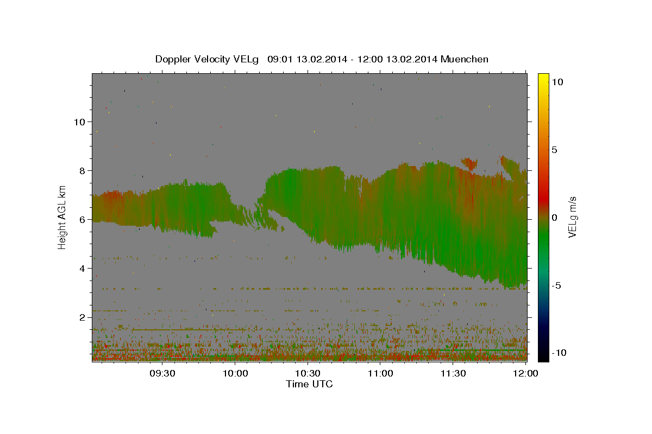Click the colorbar value 0 label
This screenshot has height=434, width=652.
pos(554,217)
